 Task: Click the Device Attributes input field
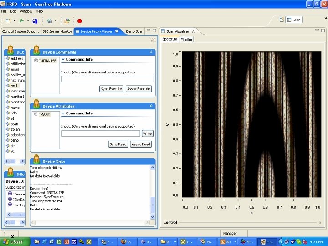[x=101, y=133]
